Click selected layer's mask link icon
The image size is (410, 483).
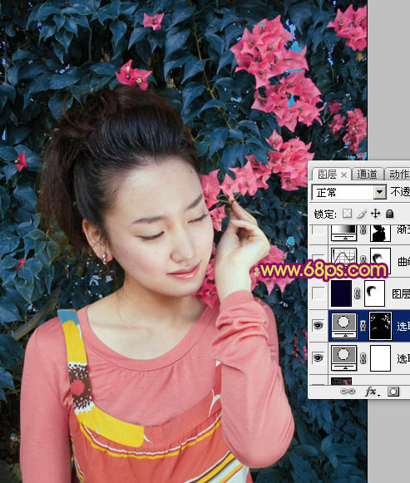(x=363, y=326)
